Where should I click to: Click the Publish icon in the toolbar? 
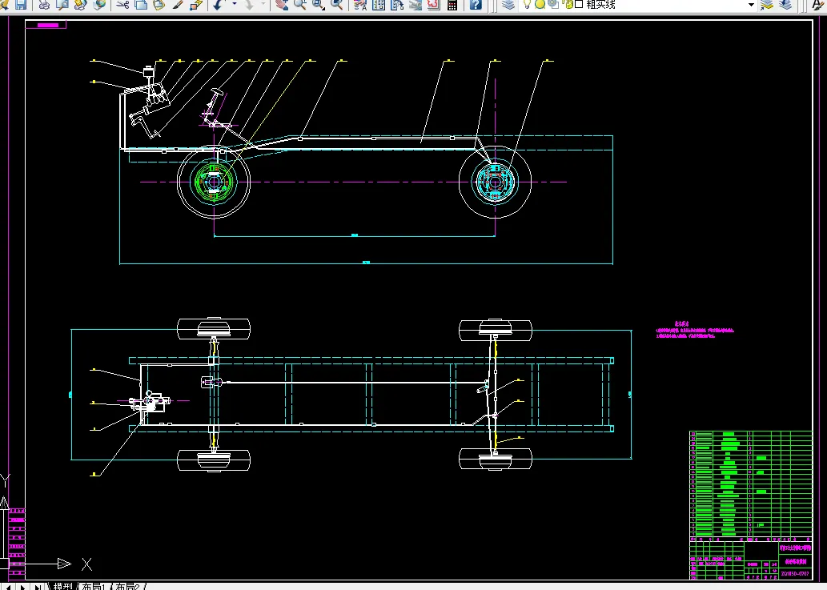tap(80, 5)
